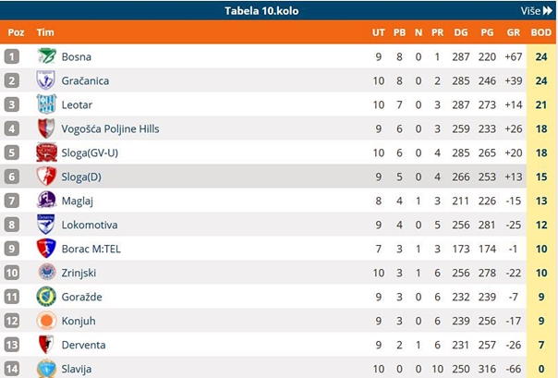Click the Bosna team logo icon
Screen dimensions: 558x378
tap(46, 56)
